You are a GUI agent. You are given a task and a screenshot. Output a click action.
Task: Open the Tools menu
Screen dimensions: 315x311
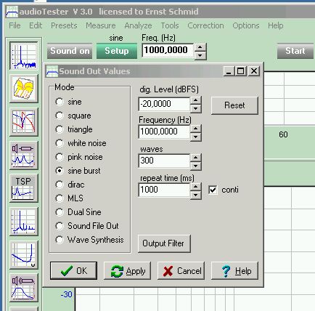(x=170, y=25)
